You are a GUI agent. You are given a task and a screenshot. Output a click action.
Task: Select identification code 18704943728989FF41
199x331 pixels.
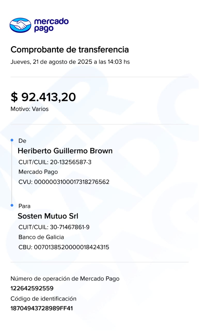click(x=42, y=308)
